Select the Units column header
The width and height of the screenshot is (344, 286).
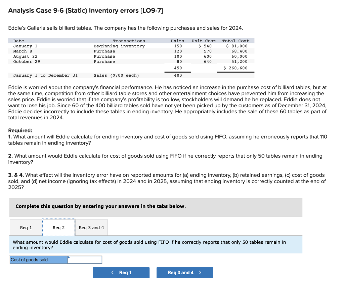tap(177, 41)
